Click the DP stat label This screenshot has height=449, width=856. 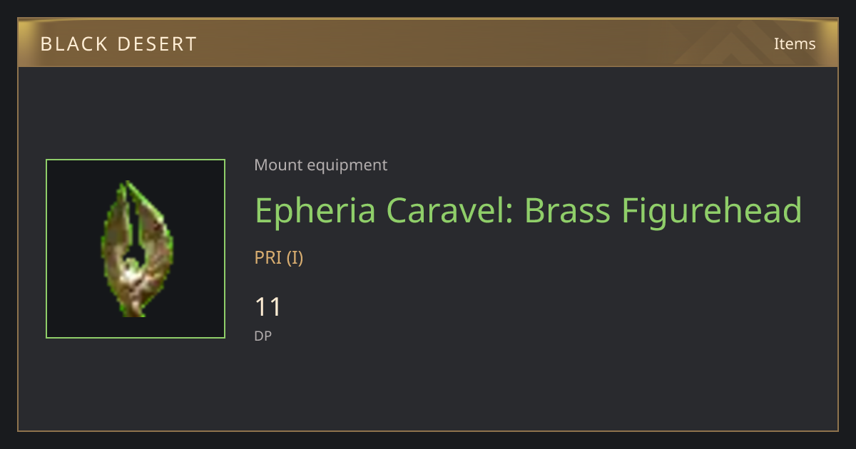tap(263, 336)
